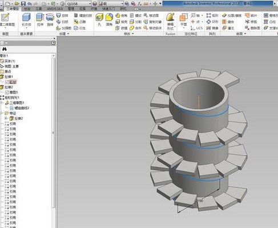The image size is (278, 228).
Task: Select the Coil (螺旋扫掠) tool
Action: click(x=83, y=15)
